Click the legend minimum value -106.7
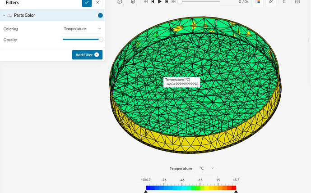This screenshot has height=193, width=311. pyautogui.click(x=146, y=180)
